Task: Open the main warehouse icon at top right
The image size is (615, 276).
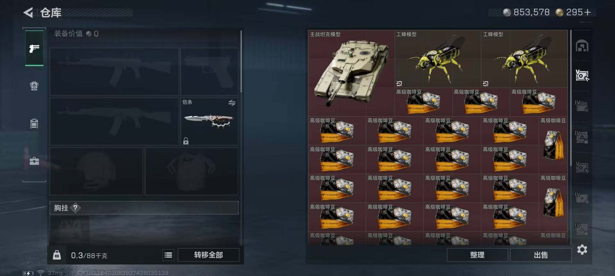Action: [x=582, y=46]
